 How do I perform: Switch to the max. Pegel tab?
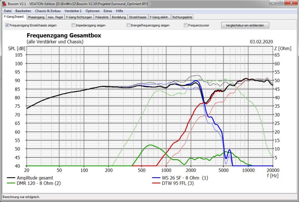tap(55, 17)
